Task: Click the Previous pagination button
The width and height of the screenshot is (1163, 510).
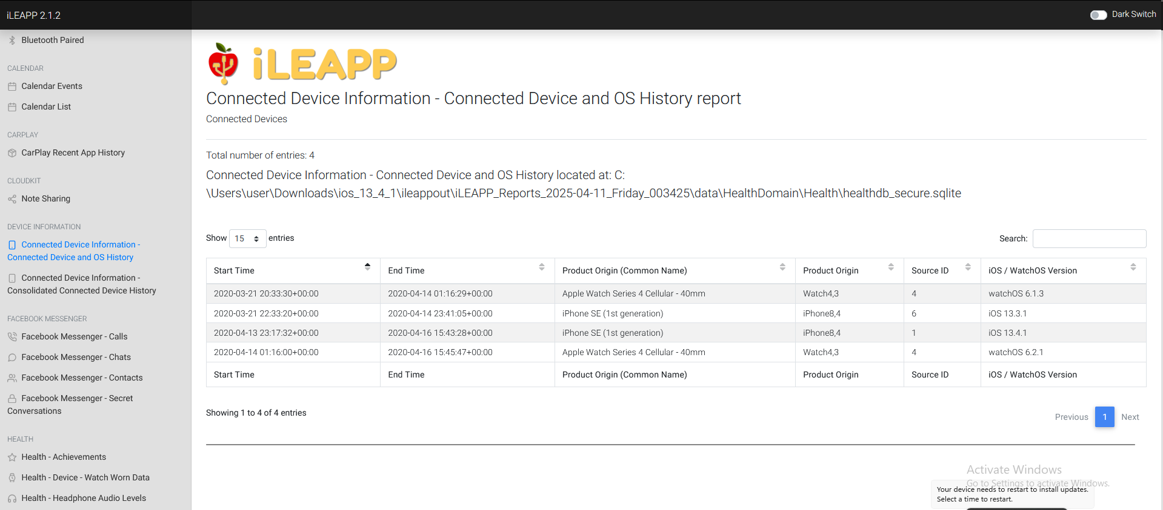Action: 1071,417
